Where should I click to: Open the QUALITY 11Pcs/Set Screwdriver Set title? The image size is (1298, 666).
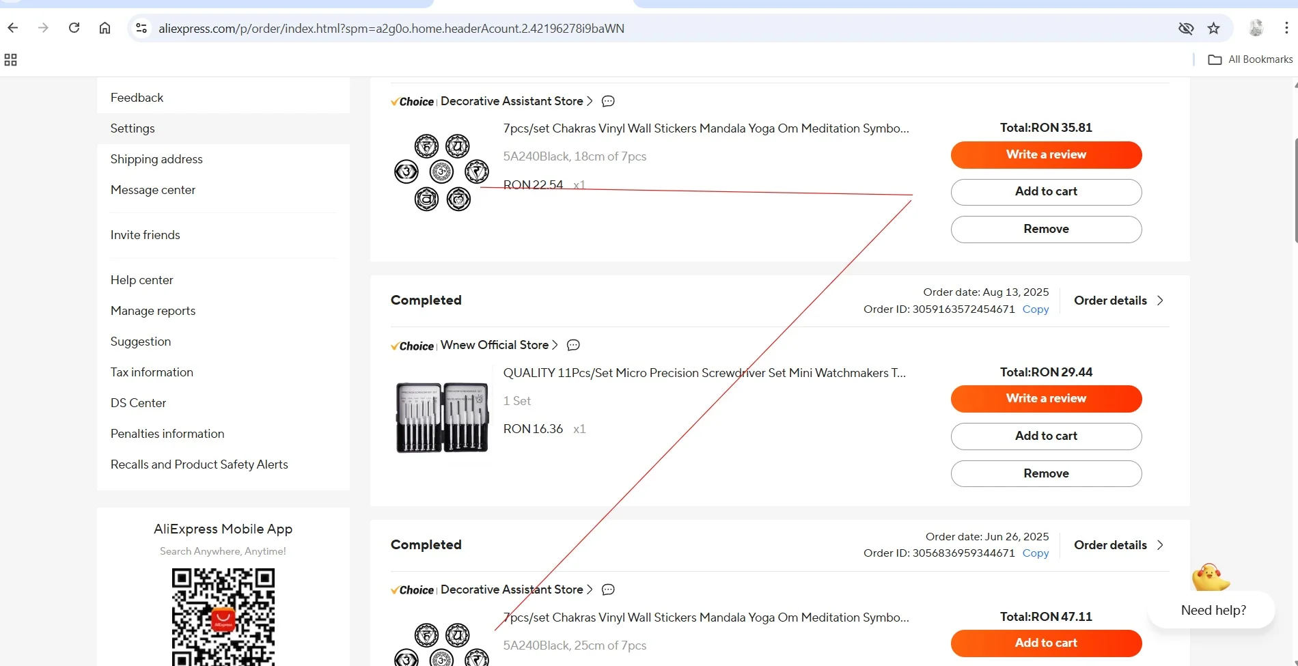[704, 373]
